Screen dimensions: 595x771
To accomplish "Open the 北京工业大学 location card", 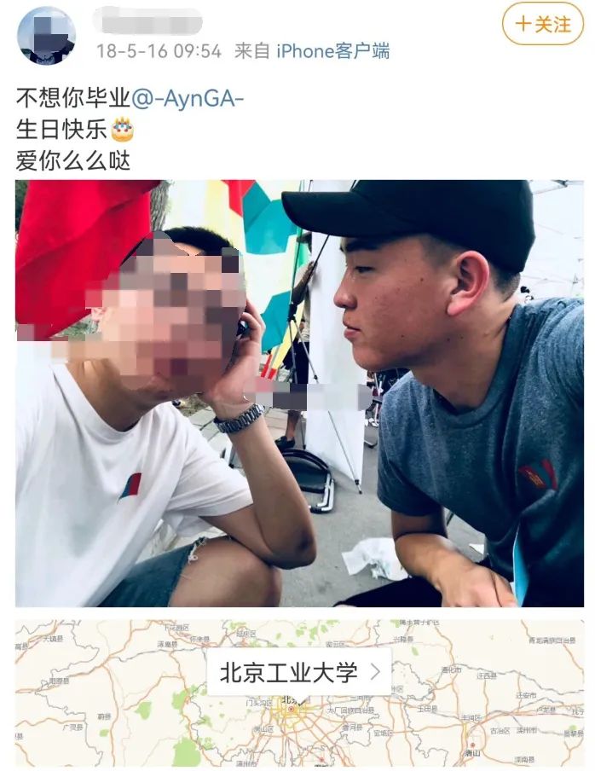I will tap(299, 672).
